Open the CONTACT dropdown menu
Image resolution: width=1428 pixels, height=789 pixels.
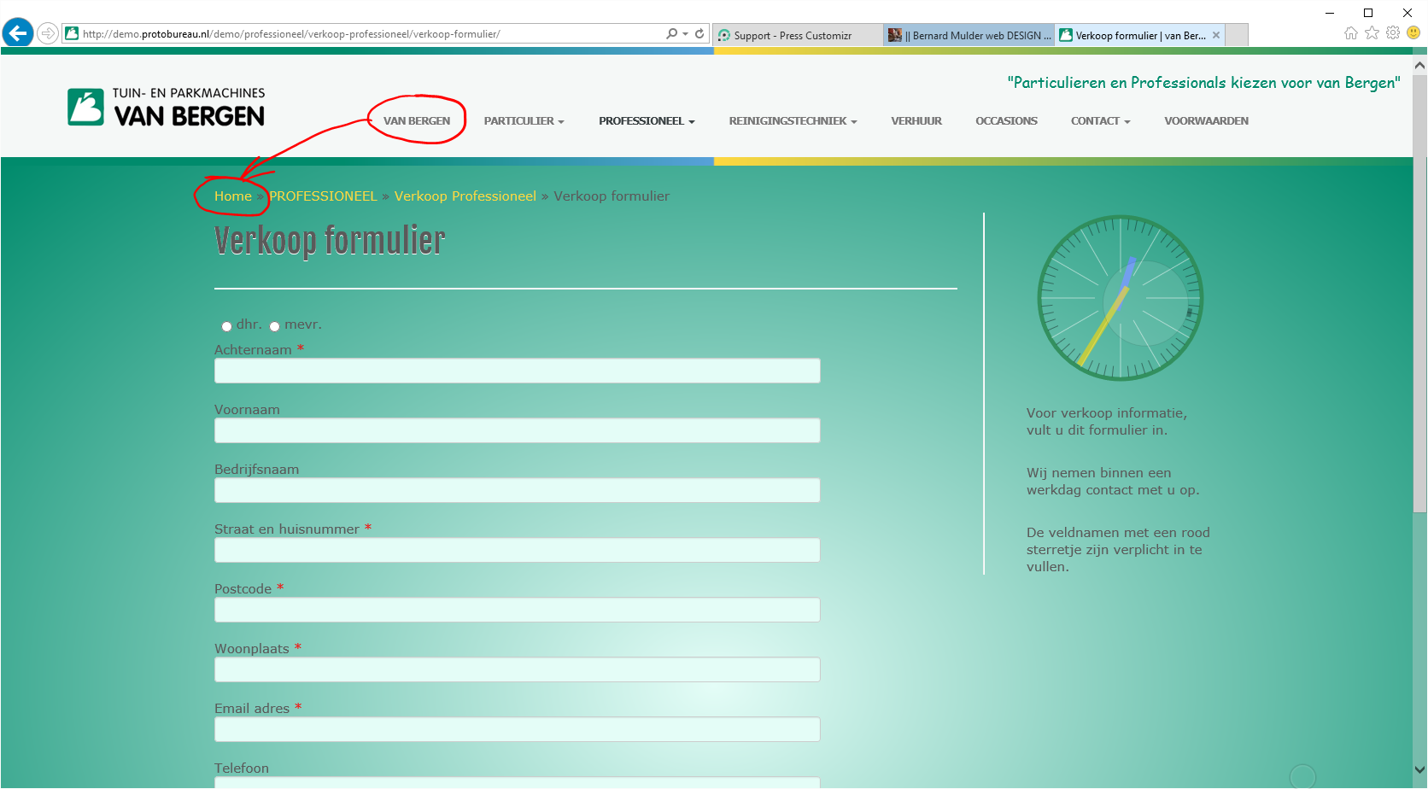pyautogui.click(x=1100, y=121)
